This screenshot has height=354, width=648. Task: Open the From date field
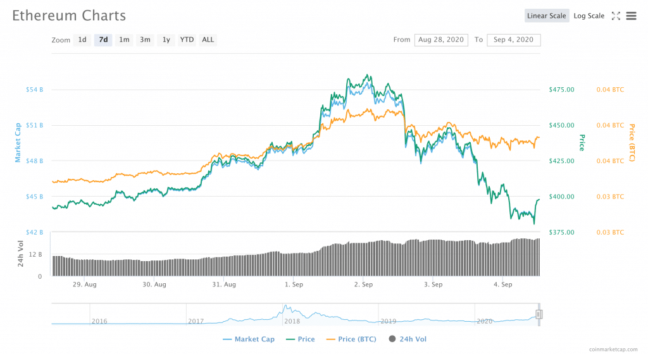[440, 40]
